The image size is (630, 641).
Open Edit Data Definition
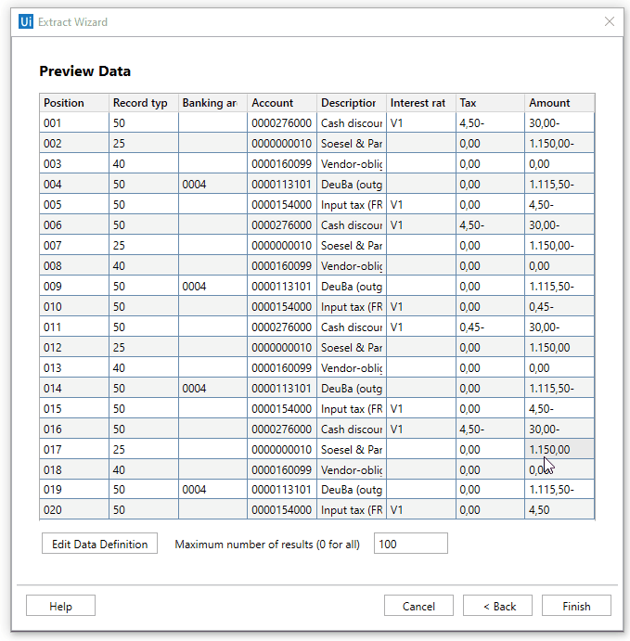pos(99,544)
